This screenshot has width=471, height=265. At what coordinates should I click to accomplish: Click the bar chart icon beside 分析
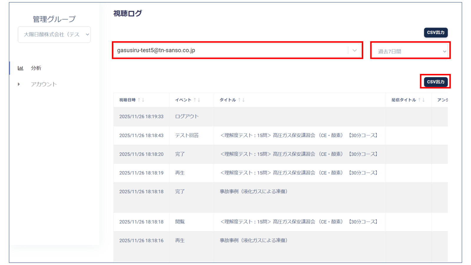(20, 68)
